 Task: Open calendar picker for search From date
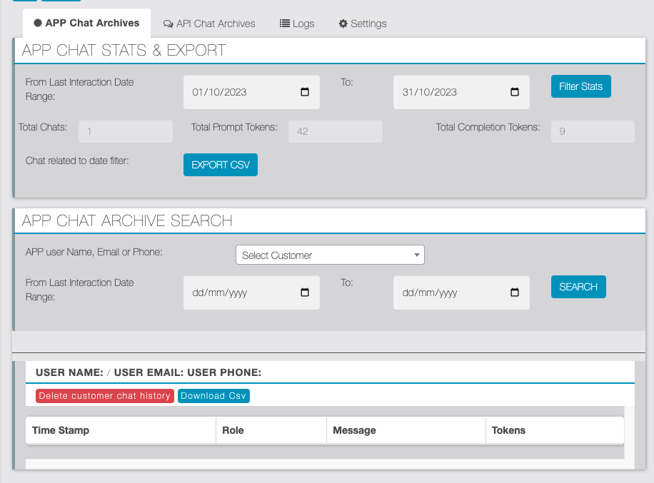click(305, 293)
